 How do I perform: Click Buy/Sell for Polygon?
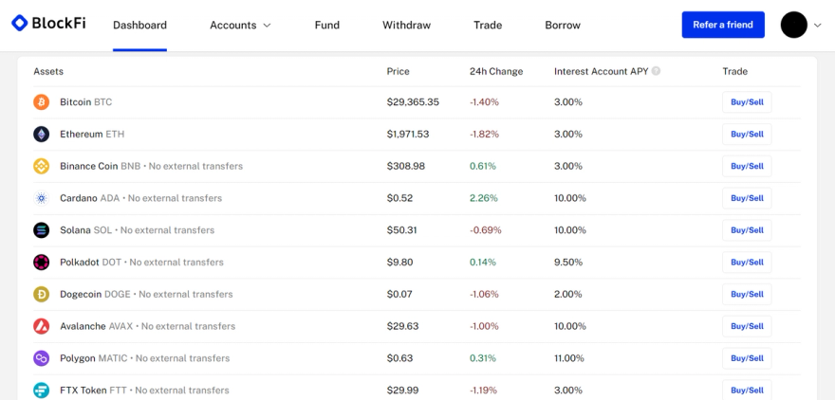click(x=747, y=358)
